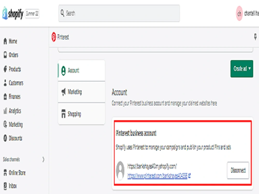Click the Home icon in sidebar

(x=5, y=41)
